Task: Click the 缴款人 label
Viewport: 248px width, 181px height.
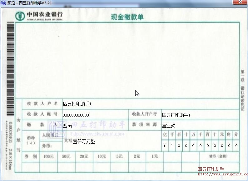Action: coord(42,125)
